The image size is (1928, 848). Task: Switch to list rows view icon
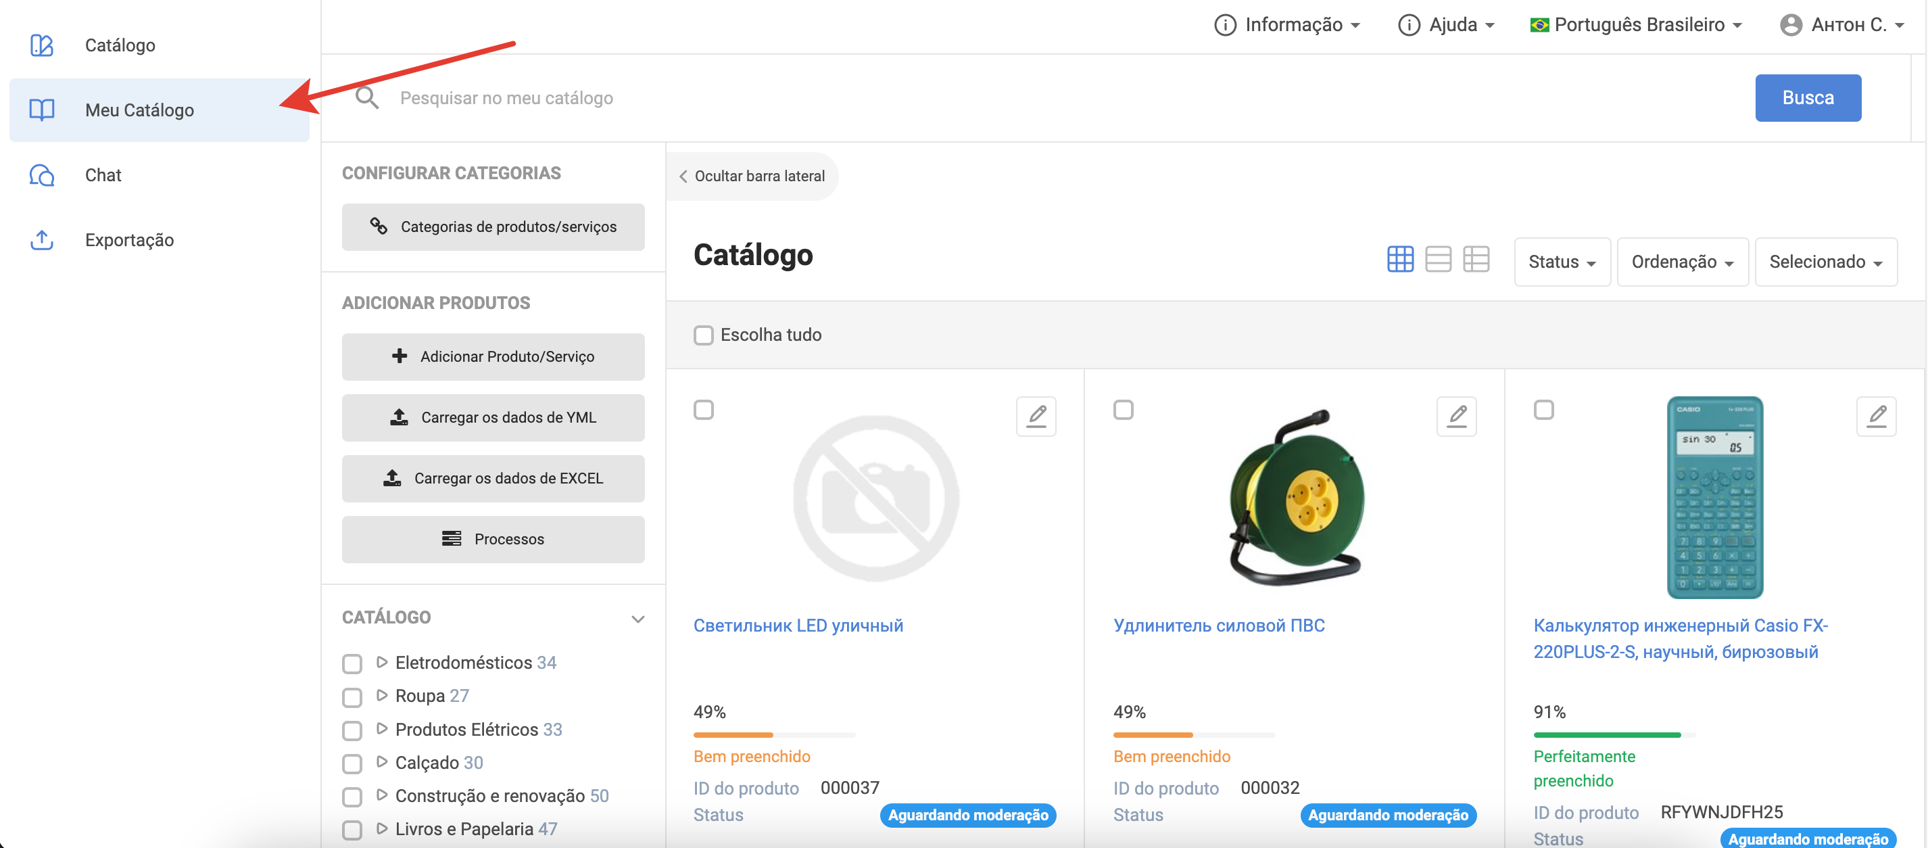tap(1438, 259)
